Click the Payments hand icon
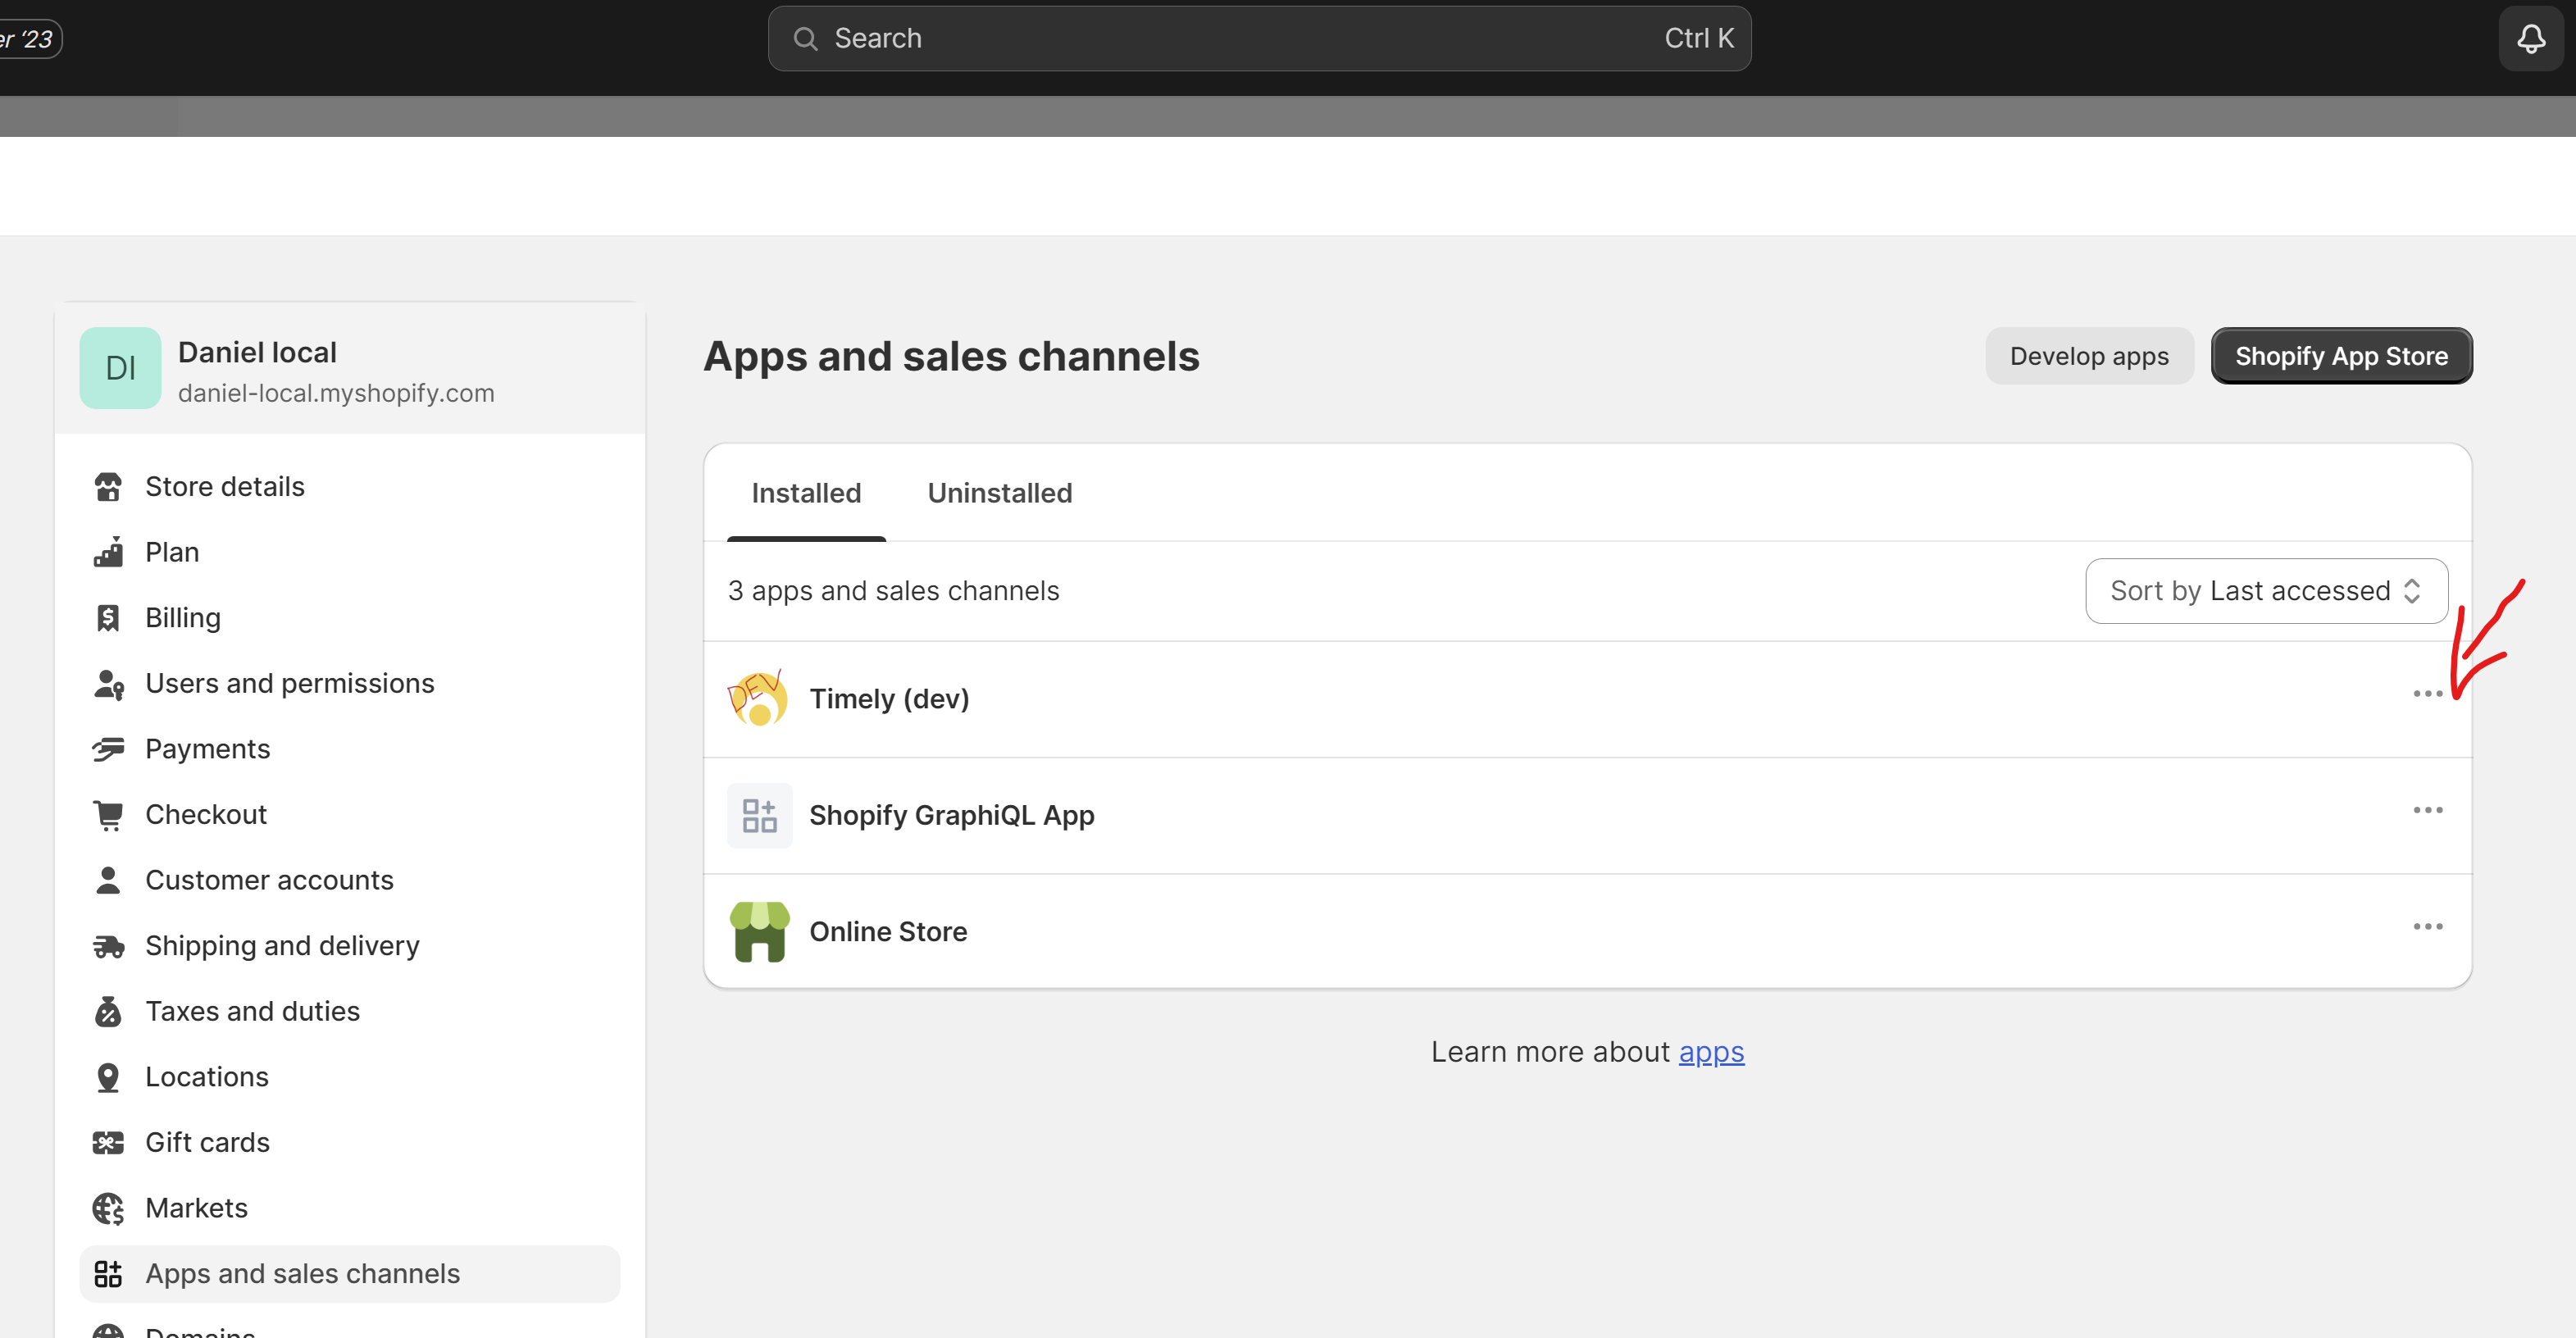This screenshot has width=2576, height=1338. 108,749
